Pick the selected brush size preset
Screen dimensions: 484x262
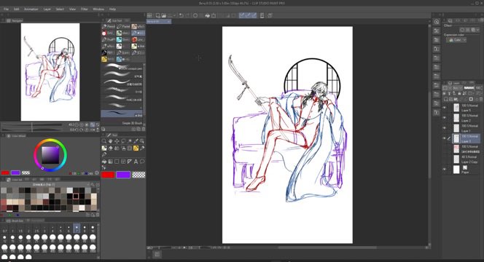(77, 229)
